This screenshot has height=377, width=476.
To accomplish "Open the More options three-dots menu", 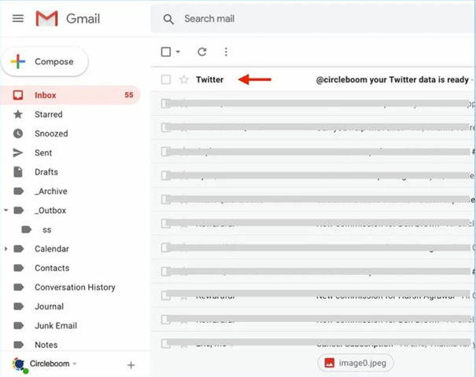I will [226, 52].
